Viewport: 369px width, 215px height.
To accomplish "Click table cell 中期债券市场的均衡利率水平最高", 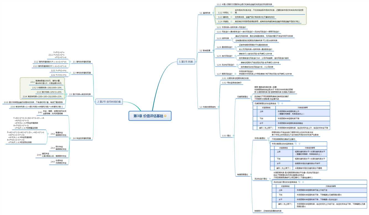I will point(310,168).
